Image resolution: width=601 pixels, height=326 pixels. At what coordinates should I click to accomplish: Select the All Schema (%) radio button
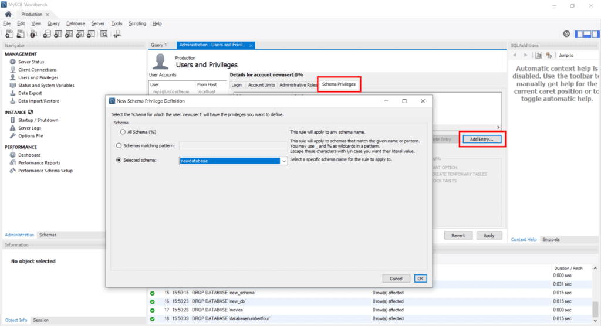click(123, 132)
